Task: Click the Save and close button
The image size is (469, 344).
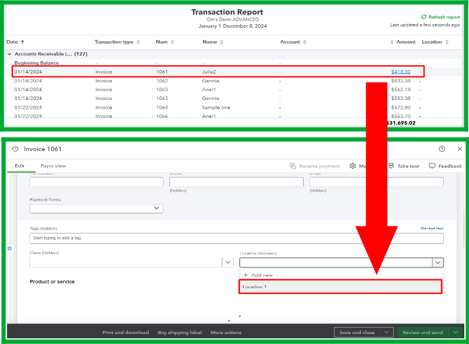Action: coord(357,332)
